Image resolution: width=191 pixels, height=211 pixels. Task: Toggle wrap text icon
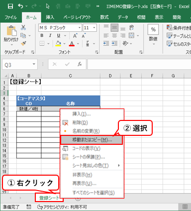131,27
